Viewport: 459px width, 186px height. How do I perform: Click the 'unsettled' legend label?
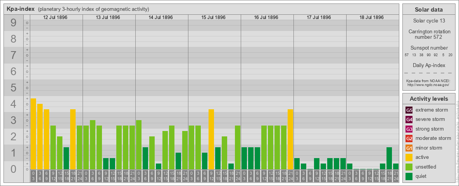[426, 167]
